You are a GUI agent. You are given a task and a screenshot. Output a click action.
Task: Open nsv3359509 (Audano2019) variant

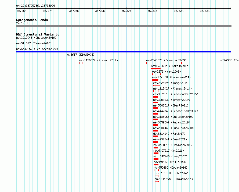172,122
